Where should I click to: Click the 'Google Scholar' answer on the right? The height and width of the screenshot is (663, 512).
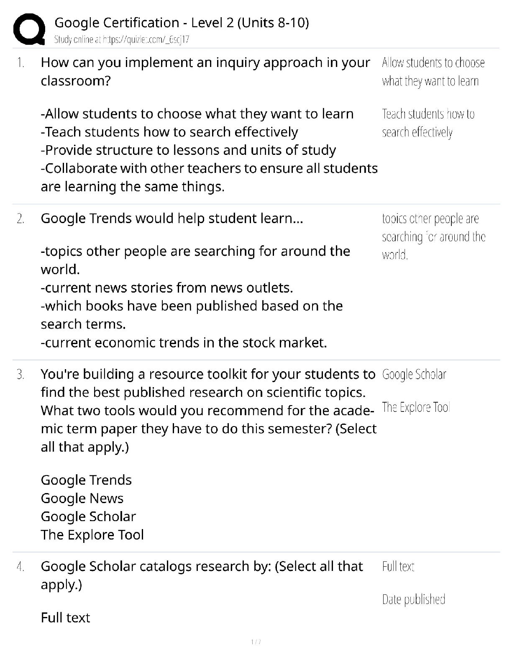click(x=414, y=375)
